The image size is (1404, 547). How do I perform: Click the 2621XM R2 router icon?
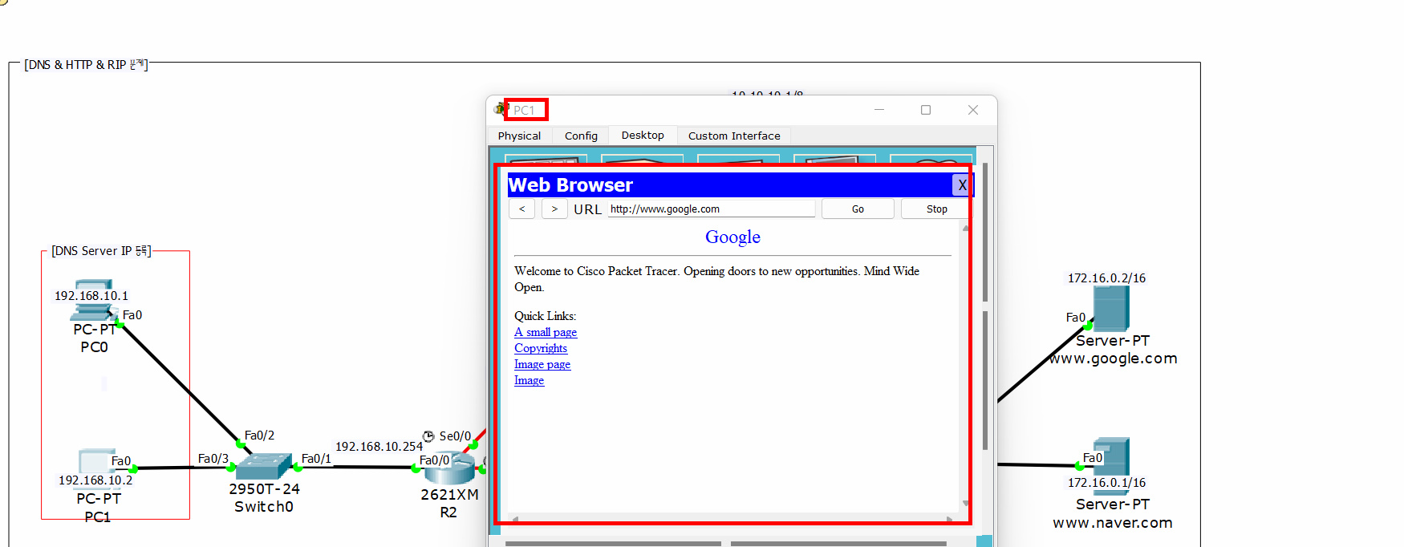click(x=449, y=468)
